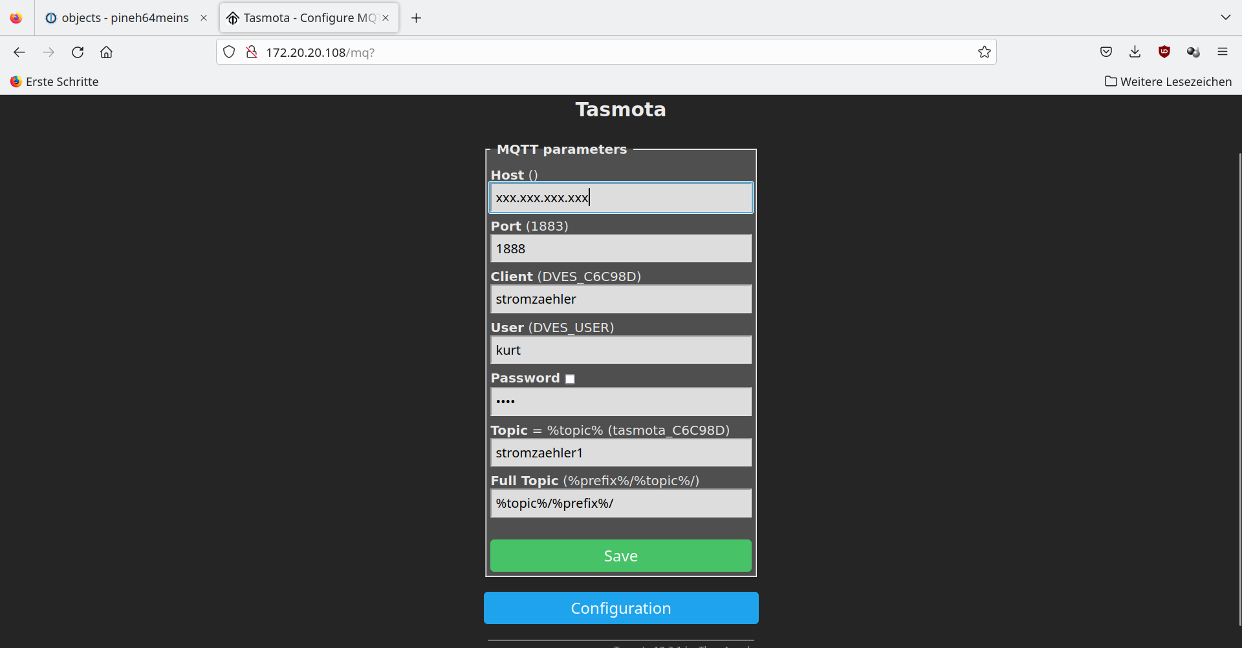Select the Tasmota - Configure MQTT tab

click(x=309, y=18)
